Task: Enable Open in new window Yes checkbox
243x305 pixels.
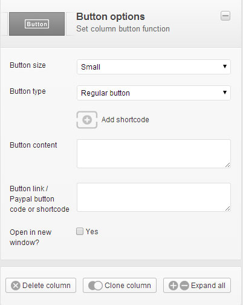Action: (80, 231)
